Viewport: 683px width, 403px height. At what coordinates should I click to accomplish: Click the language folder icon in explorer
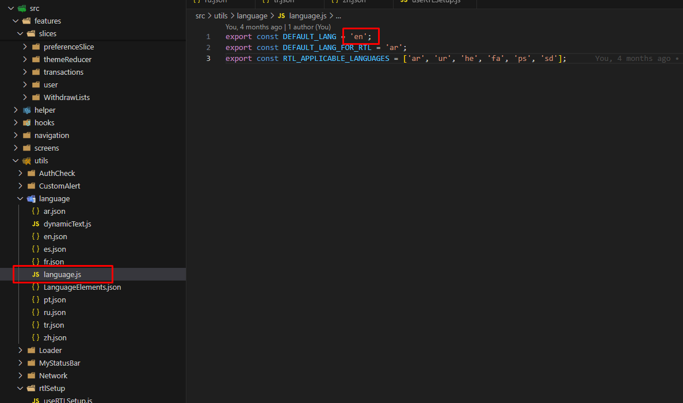(x=31, y=198)
